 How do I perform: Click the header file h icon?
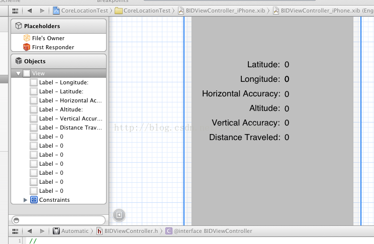pyautogui.click(x=100, y=231)
